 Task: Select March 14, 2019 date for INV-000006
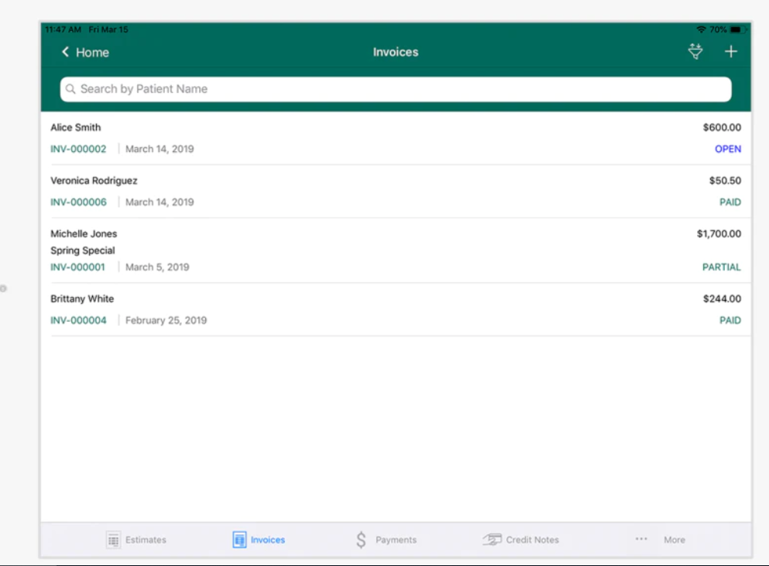160,202
